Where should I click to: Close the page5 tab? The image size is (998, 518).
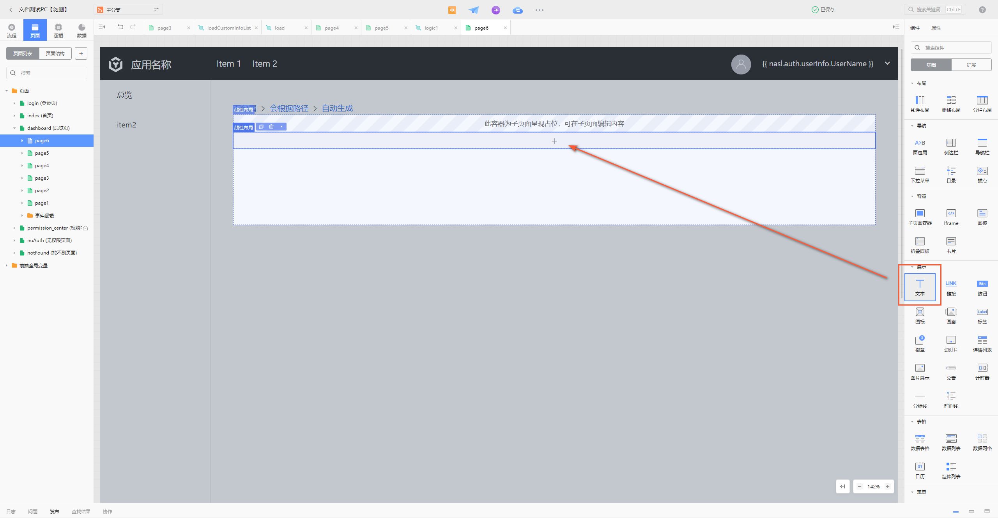pyautogui.click(x=406, y=28)
